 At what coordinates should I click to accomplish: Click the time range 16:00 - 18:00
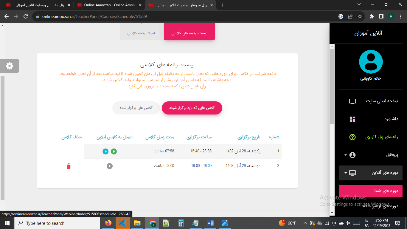click(201, 166)
